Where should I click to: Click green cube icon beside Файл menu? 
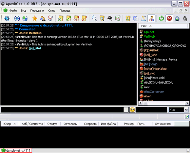pyautogui.click(x=6, y=10)
